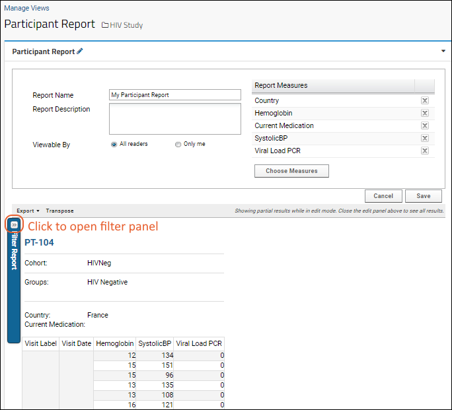The image size is (452, 410).
Task: Click the Visit Date column header
Action: (77, 343)
